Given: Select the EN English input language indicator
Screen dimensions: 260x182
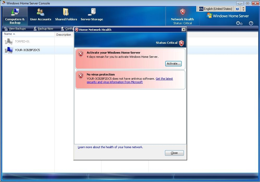Looking at the screenshot, I should (215, 9).
